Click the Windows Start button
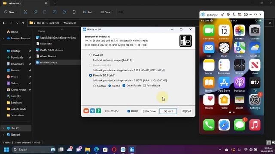275x154 pixels. 6,150
